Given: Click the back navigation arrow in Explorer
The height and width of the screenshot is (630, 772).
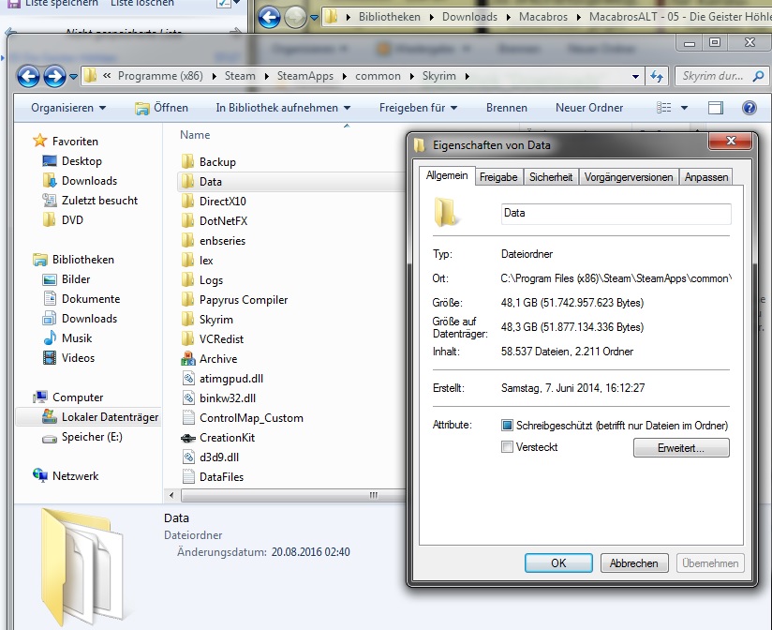Looking at the screenshot, I should click(x=28, y=76).
